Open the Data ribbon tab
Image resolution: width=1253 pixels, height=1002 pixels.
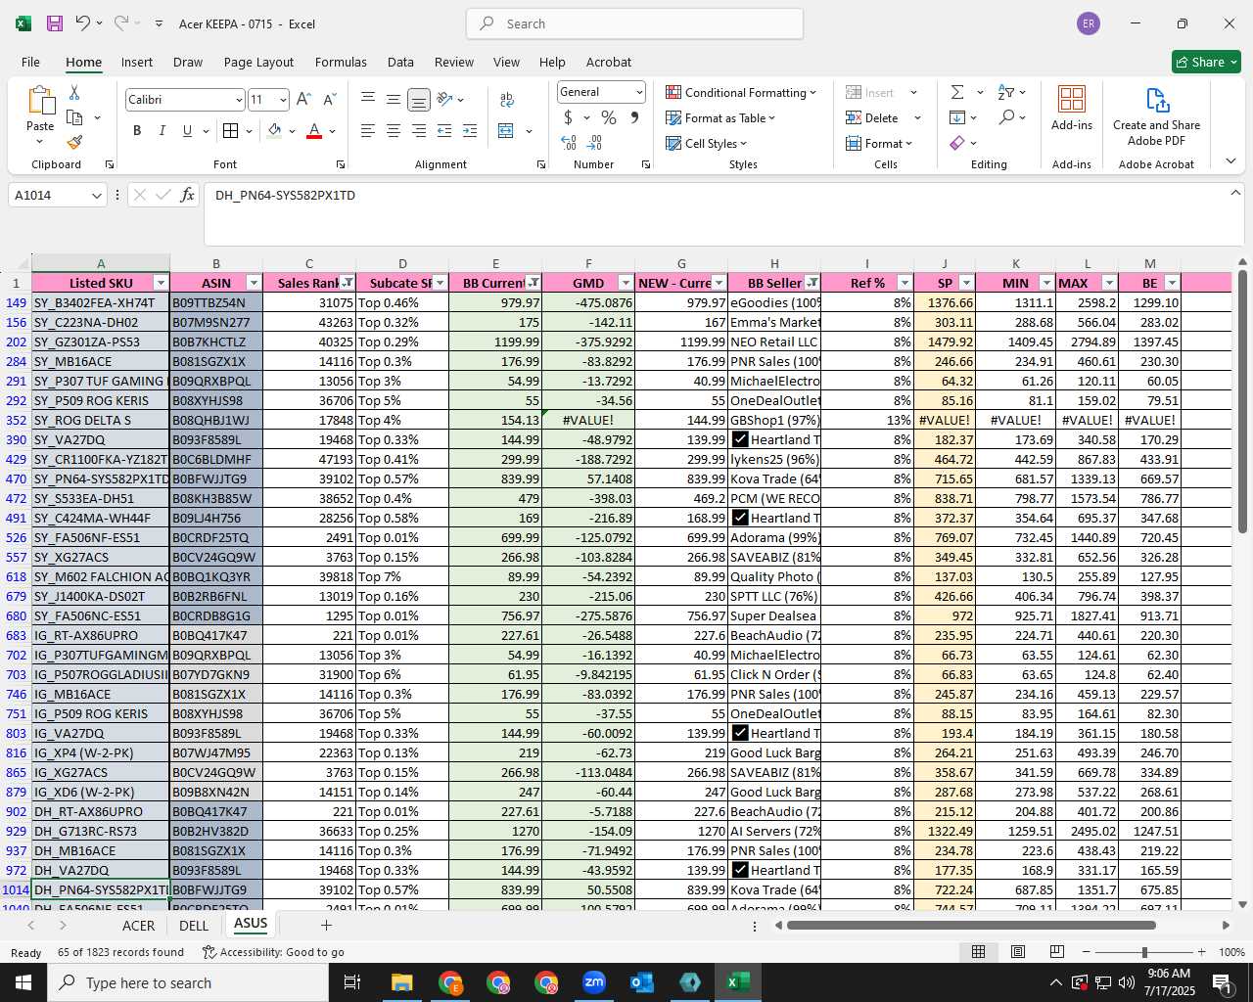click(400, 62)
